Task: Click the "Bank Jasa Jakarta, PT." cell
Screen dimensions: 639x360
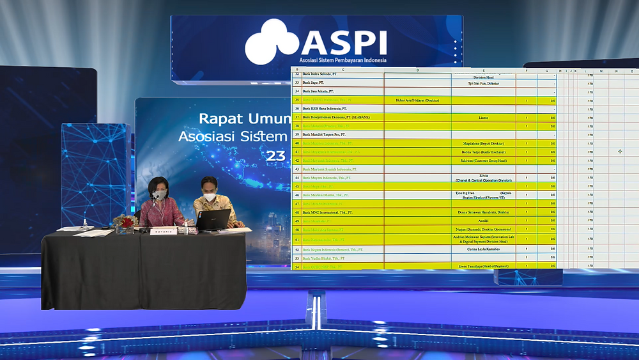Action: pyautogui.click(x=343, y=91)
